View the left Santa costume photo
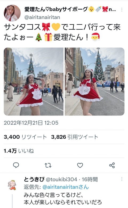Screen dimensions: 128x208 coord(34,82)
